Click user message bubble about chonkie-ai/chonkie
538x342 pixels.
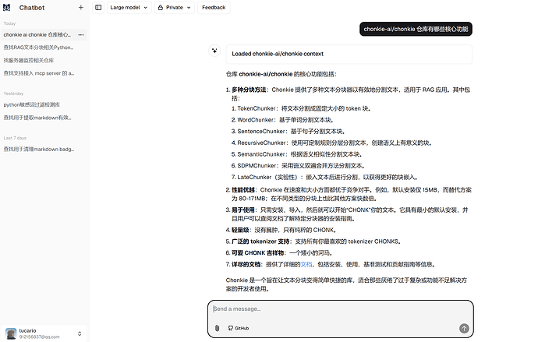click(x=416, y=29)
